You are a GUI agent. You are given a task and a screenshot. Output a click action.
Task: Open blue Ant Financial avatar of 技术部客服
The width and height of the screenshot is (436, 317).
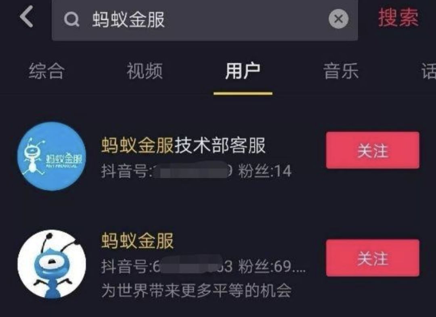tap(52, 156)
